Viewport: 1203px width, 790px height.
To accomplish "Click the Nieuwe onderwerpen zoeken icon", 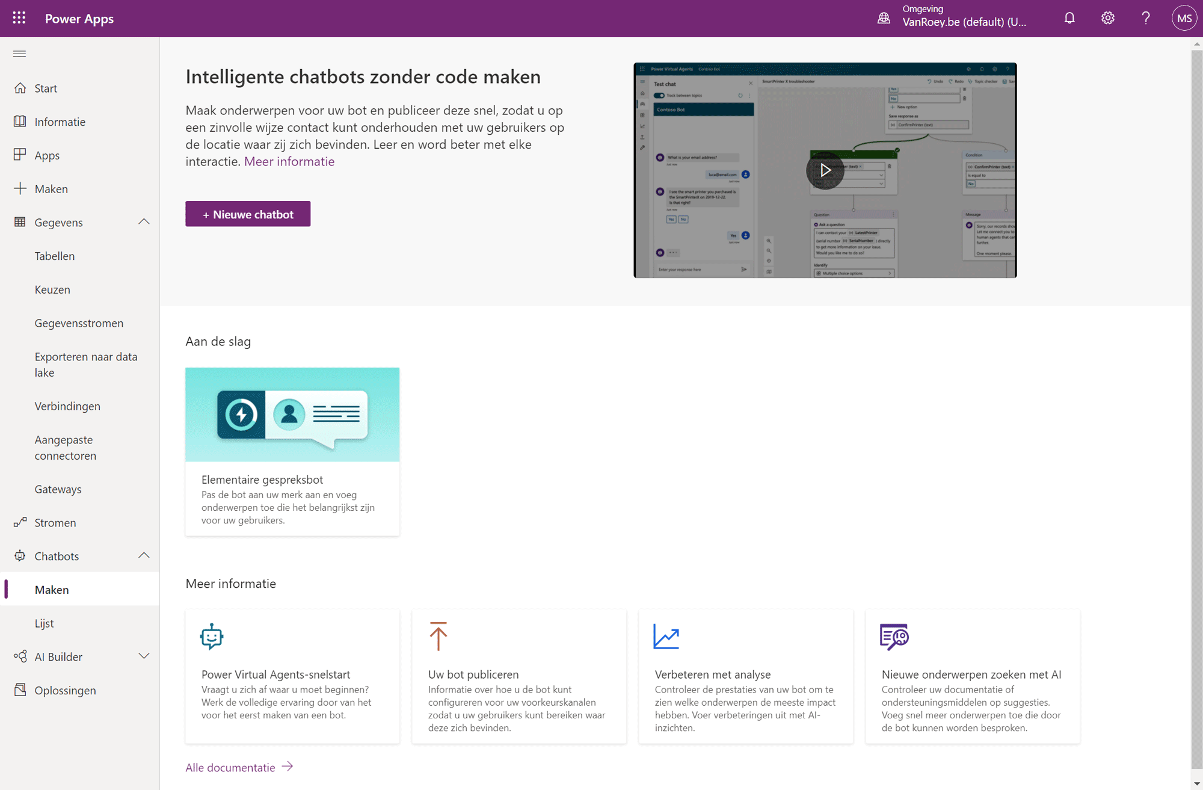I will (x=894, y=637).
